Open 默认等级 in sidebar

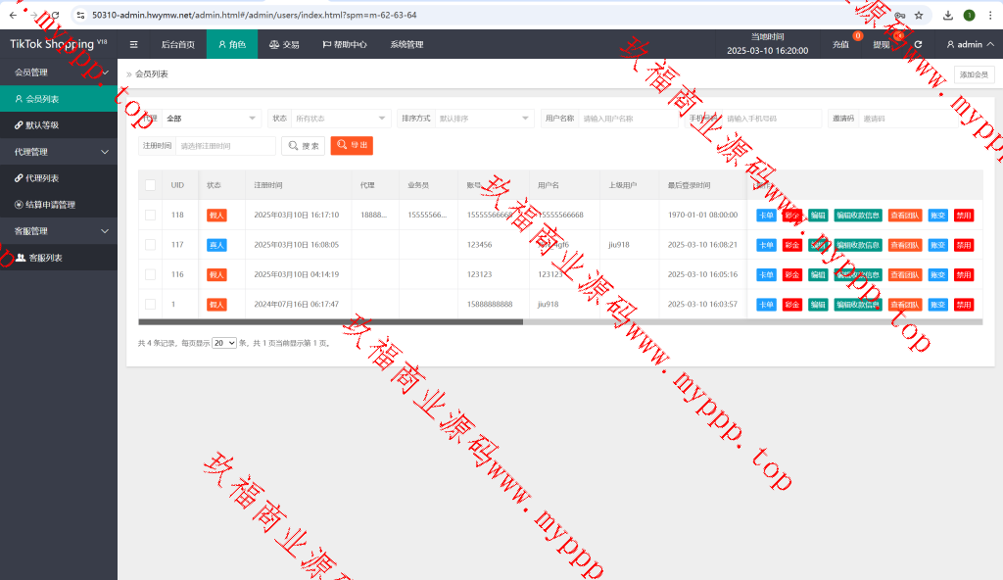tap(59, 124)
